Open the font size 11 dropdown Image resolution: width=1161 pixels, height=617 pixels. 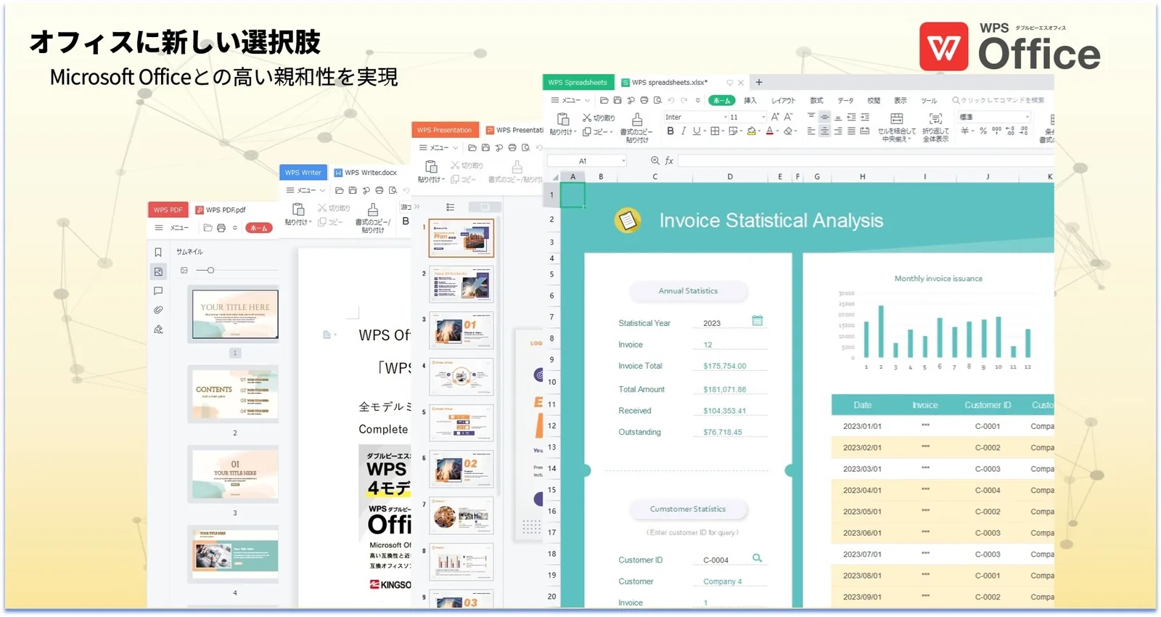click(763, 117)
